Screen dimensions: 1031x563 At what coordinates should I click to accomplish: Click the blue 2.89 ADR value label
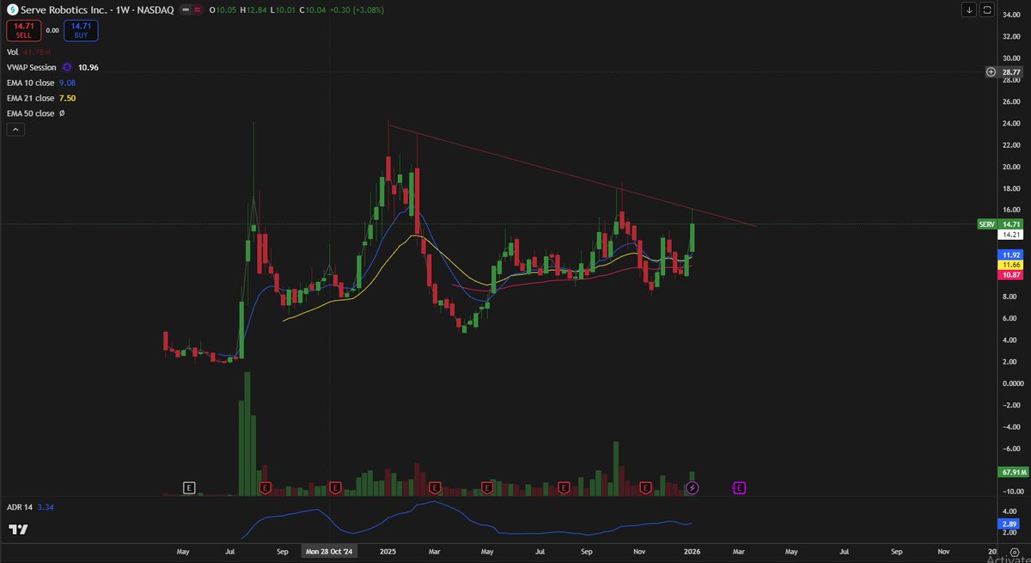[1008, 523]
